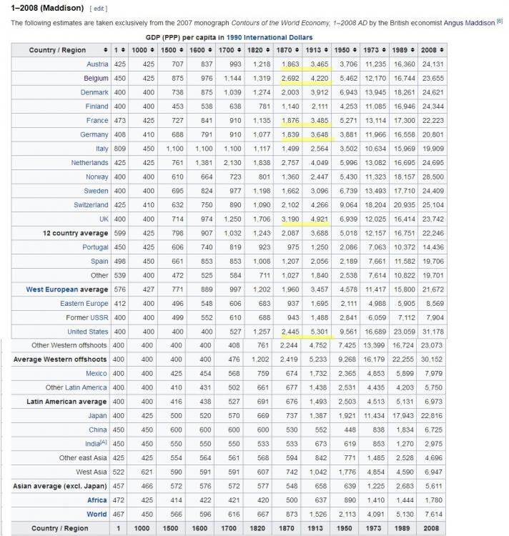Image resolution: width=509 pixels, height=536 pixels.
Task: Sort table by Country / Region column
Action: pos(106,50)
